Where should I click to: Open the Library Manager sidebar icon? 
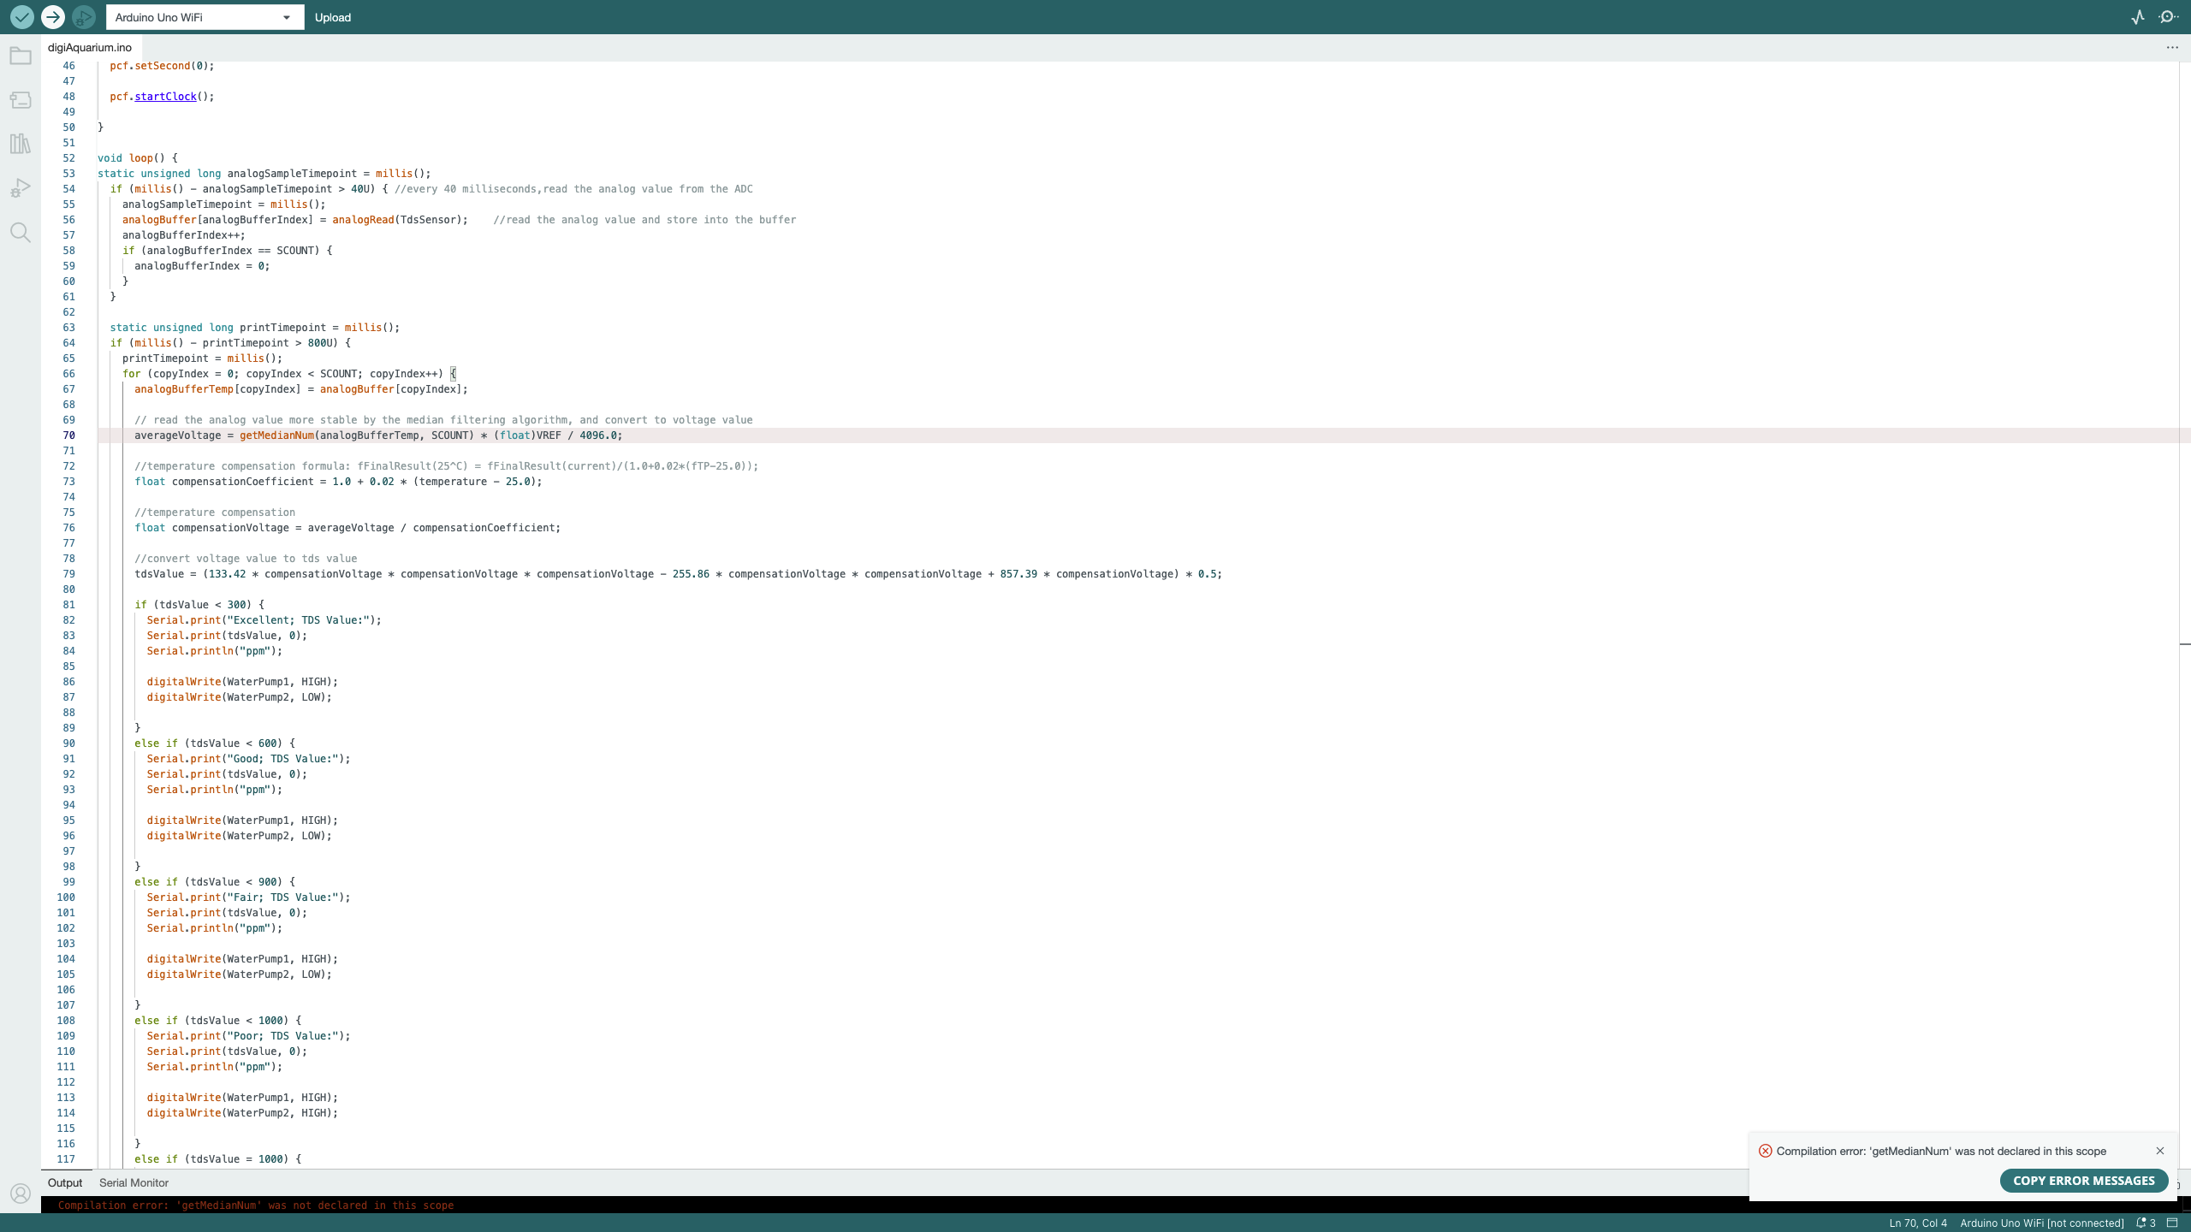(21, 144)
